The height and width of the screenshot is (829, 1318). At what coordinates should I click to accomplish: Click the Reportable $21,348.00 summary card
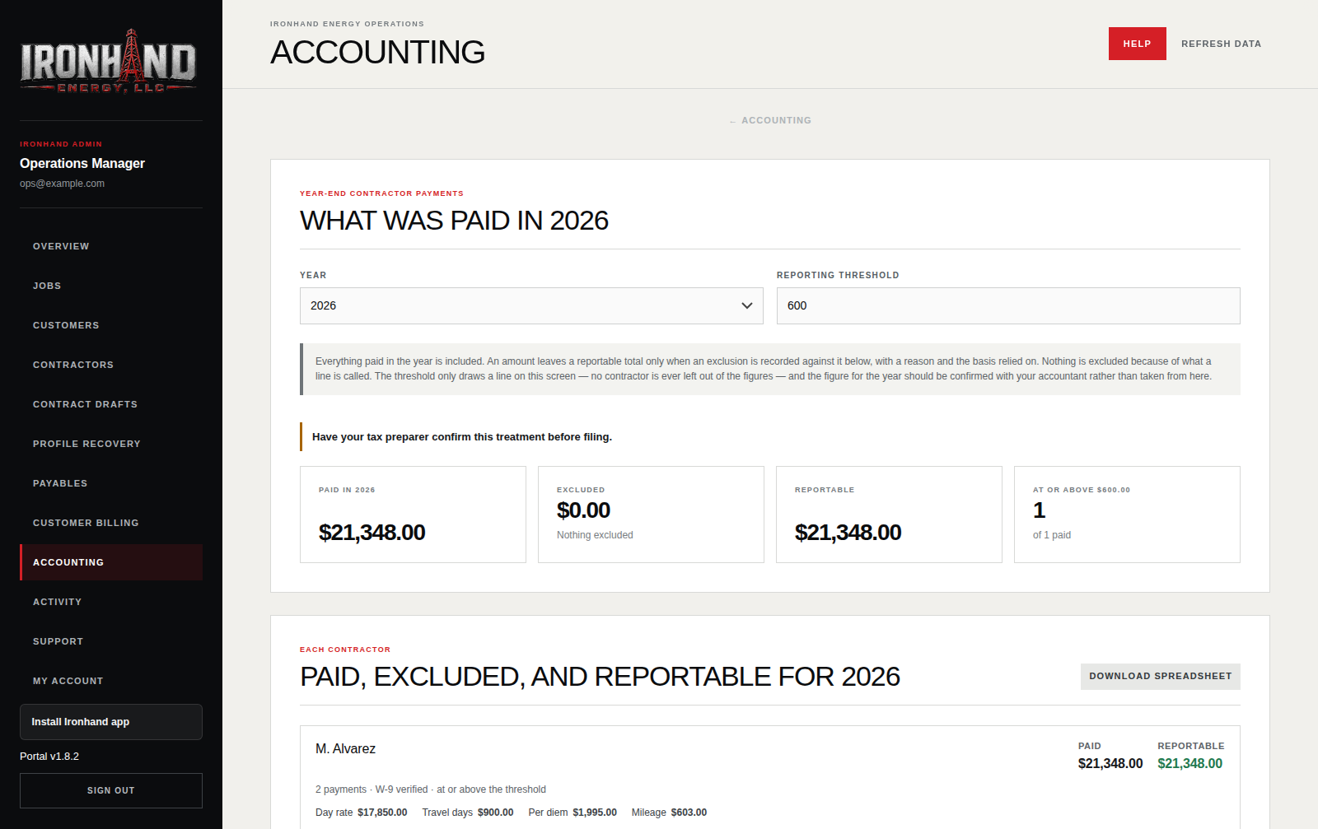click(889, 515)
